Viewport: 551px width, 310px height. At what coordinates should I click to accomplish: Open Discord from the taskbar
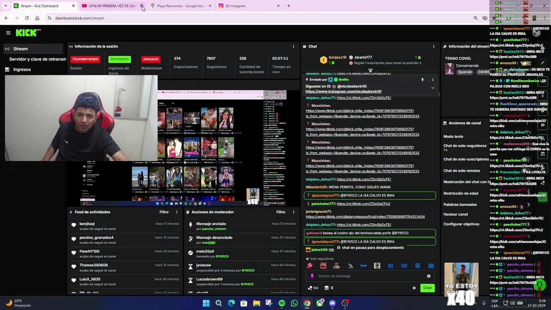coord(332,303)
